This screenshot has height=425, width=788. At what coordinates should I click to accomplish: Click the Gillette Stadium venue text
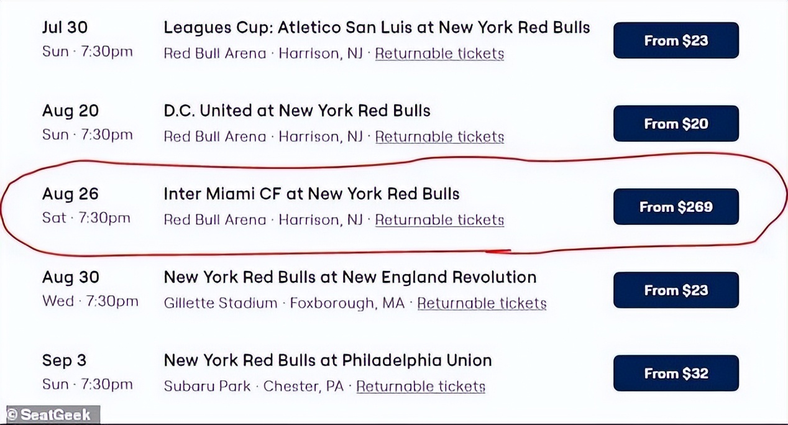click(x=221, y=303)
